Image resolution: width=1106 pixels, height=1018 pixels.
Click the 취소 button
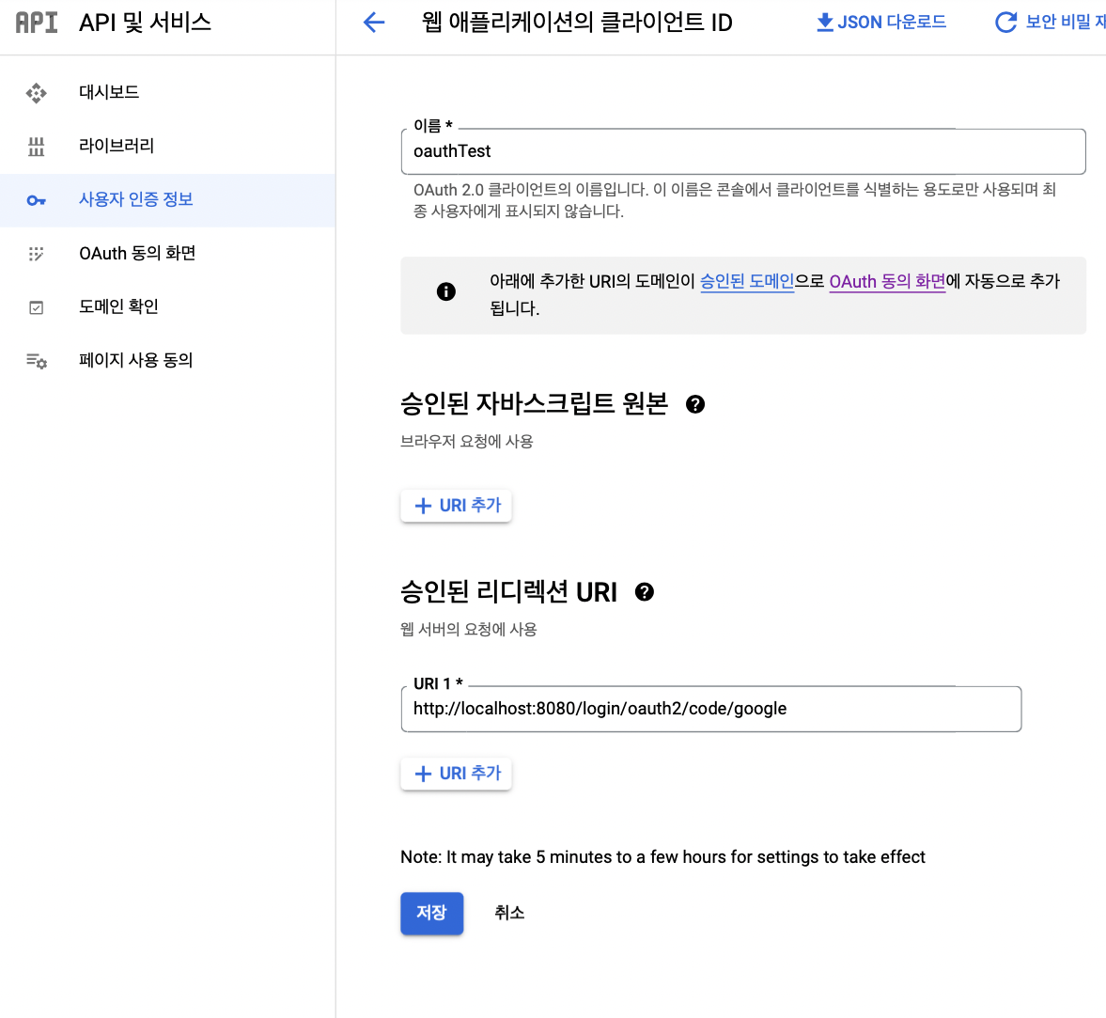509,913
